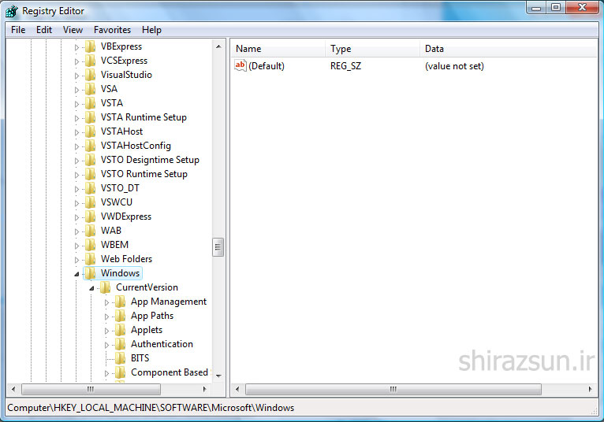Click the registry path in status bar
The width and height of the screenshot is (604, 422).
point(151,408)
